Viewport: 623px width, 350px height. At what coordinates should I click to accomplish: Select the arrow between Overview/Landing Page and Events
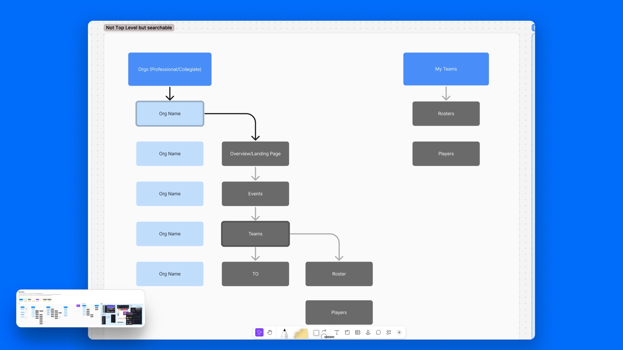[x=255, y=174]
